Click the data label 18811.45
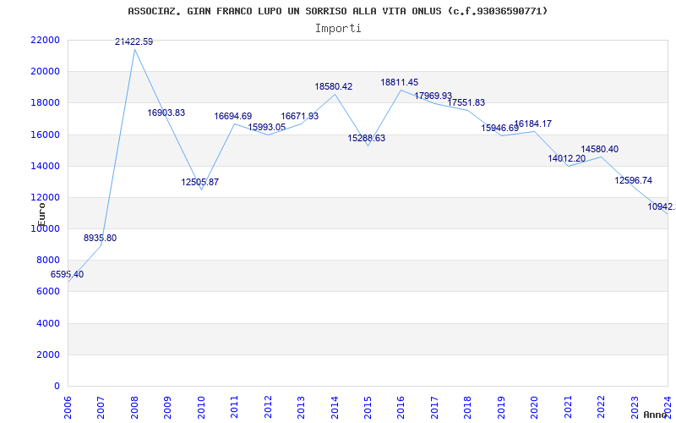676x423 pixels. [400, 82]
